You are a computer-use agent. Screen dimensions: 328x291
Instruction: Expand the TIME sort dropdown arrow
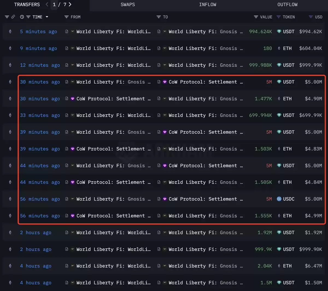[47, 17]
